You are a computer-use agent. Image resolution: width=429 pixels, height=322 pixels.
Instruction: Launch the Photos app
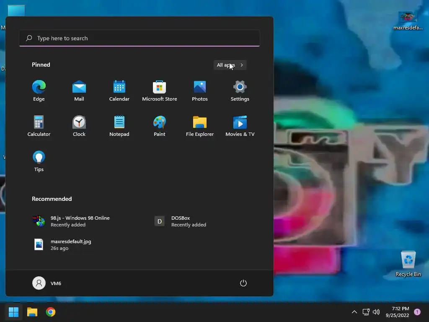click(x=200, y=91)
